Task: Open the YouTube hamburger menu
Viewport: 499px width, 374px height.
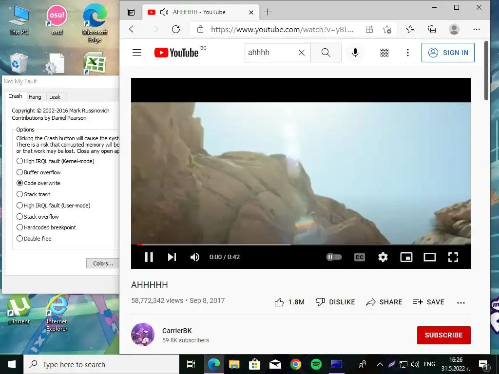Action: [137, 53]
